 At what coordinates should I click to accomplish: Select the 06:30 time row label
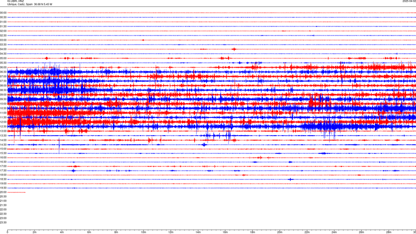tap(3, 72)
